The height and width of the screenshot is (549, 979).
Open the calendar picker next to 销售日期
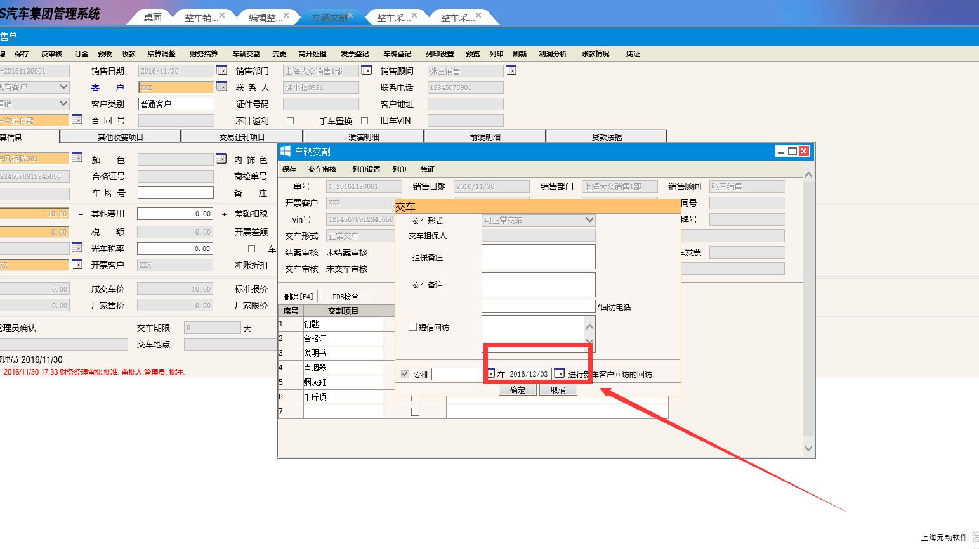(x=221, y=70)
